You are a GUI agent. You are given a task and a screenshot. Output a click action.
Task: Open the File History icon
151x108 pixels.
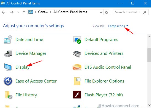pos(9,95)
